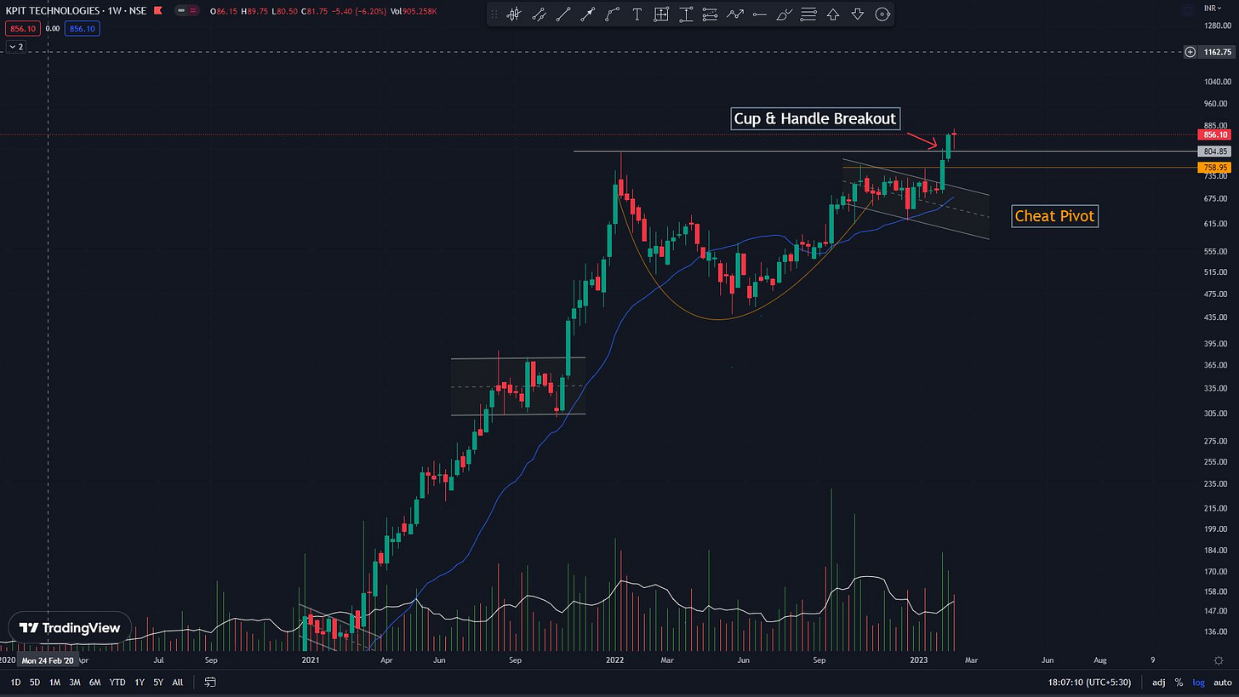This screenshot has width=1239, height=697.
Task: Switch to All time range
Action: click(x=177, y=682)
